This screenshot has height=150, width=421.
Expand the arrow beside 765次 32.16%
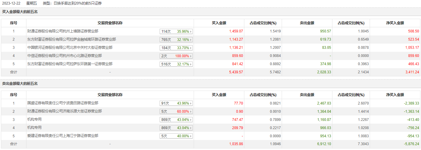tap(191, 39)
